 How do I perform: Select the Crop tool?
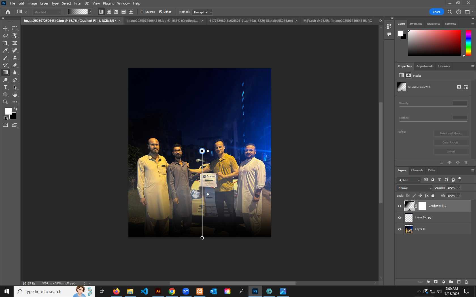[5, 43]
